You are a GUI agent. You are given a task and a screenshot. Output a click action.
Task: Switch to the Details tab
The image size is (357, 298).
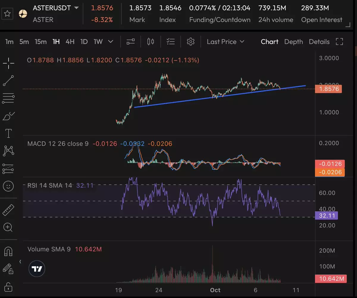point(319,42)
